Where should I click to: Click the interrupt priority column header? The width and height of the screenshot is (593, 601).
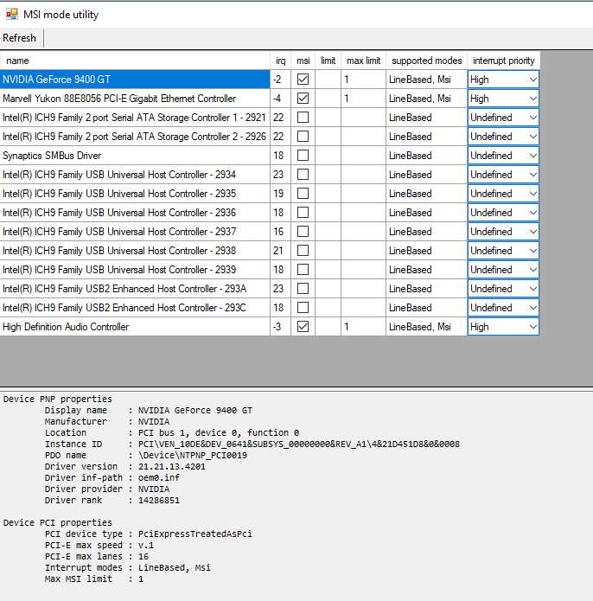pos(503,61)
